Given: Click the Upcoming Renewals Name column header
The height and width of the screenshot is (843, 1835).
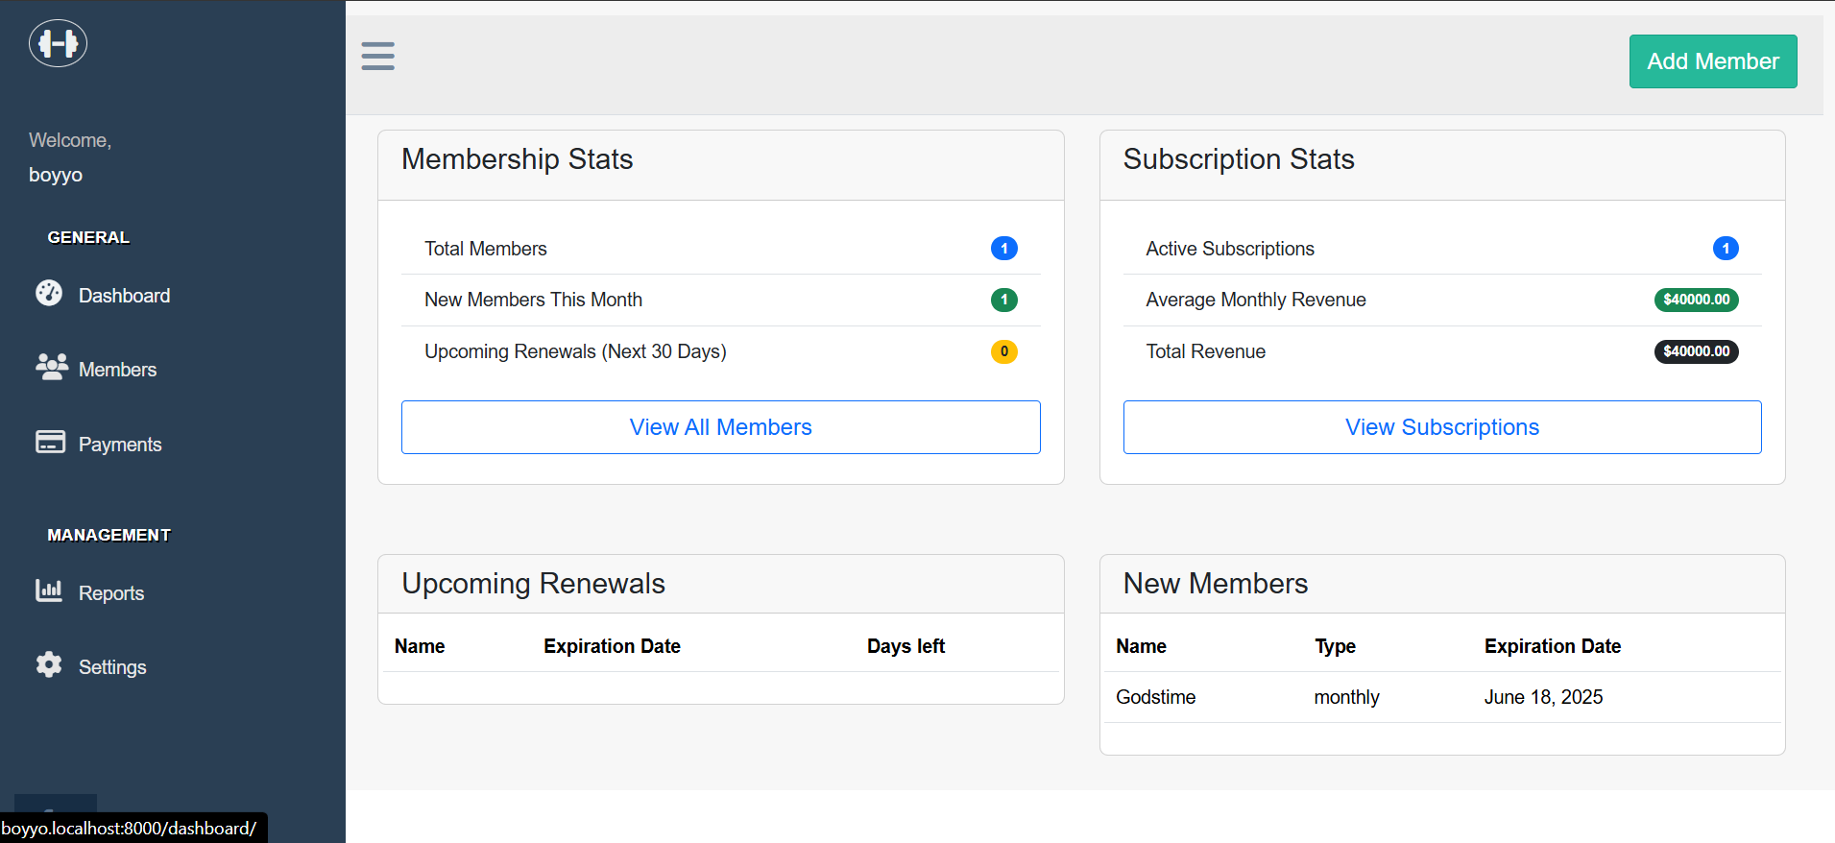Looking at the screenshot, I should 420,646.
